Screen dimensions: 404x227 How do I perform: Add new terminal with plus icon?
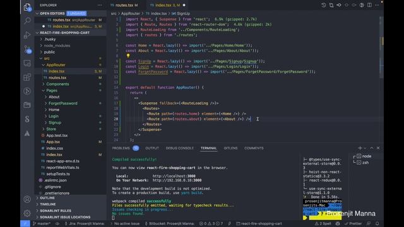pyautogui.click(x=360, y=148)
